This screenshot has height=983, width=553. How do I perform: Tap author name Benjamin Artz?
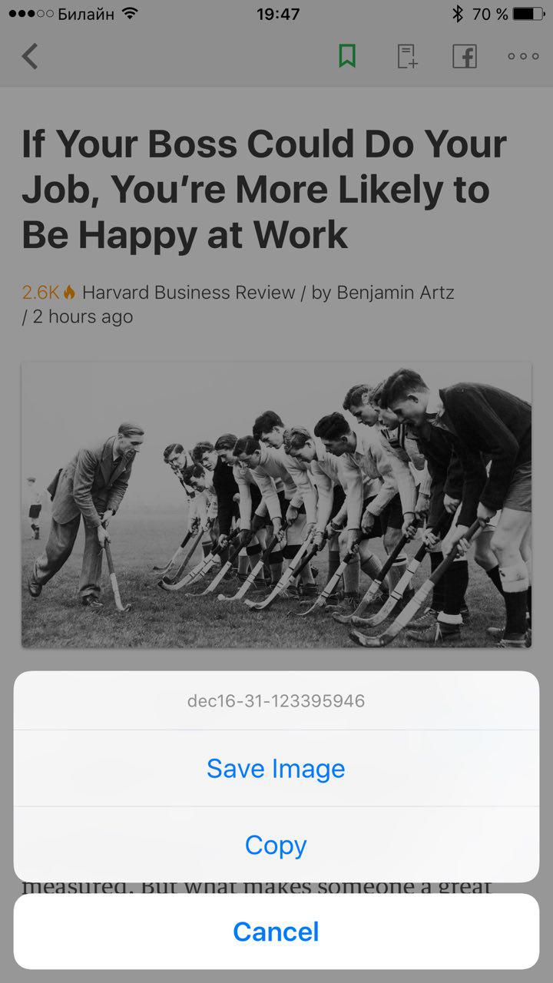396,293
